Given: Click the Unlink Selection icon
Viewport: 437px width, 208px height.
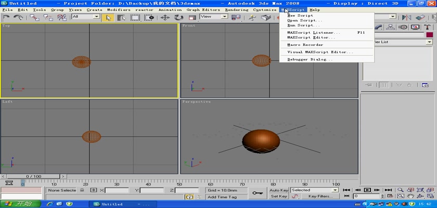Looking at the screenshot, I should pos(48,17).
